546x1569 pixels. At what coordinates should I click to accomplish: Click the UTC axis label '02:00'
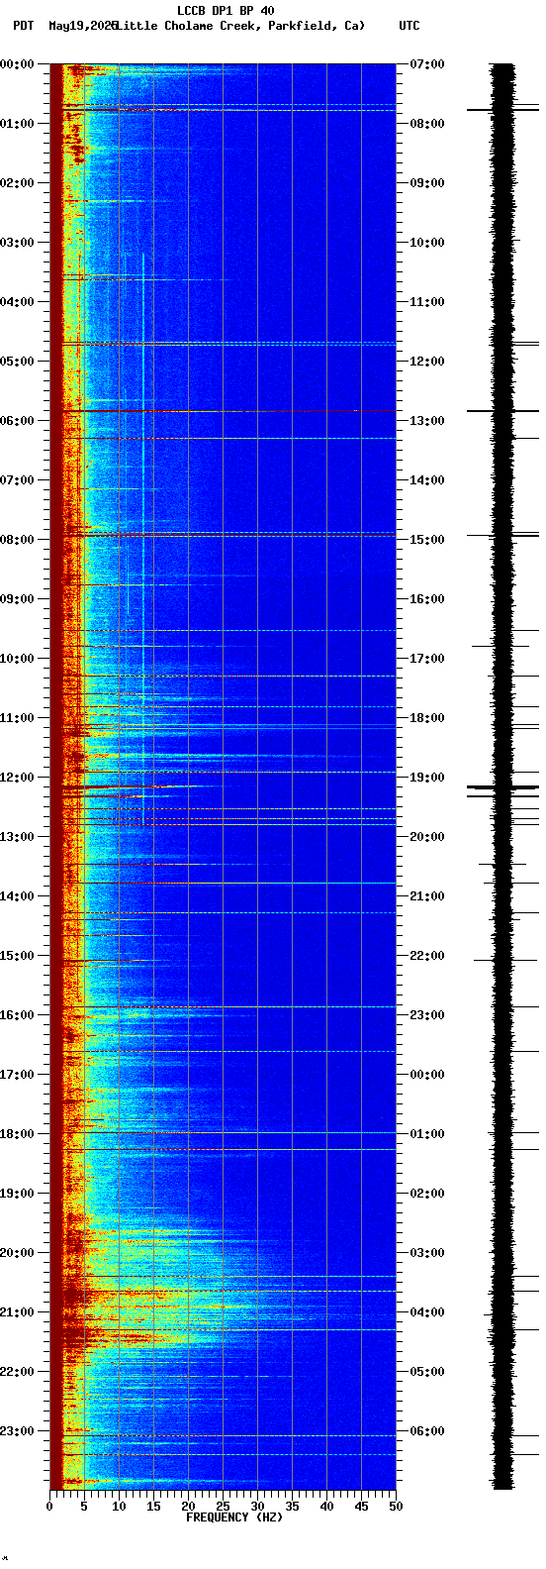click(x=427, y=1194)
